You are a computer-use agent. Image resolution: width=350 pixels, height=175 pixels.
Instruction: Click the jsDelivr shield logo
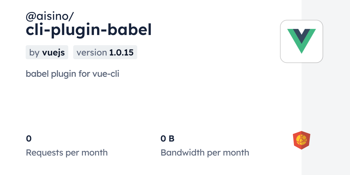(x=301, y=140)
